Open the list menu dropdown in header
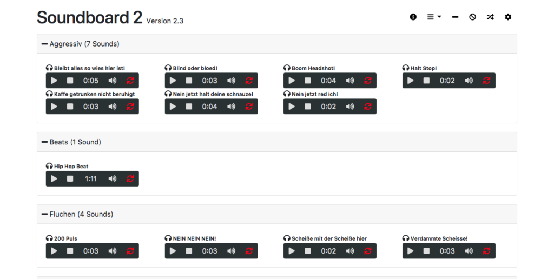Screen dimensions: 554x279 [x=434, y=17]
